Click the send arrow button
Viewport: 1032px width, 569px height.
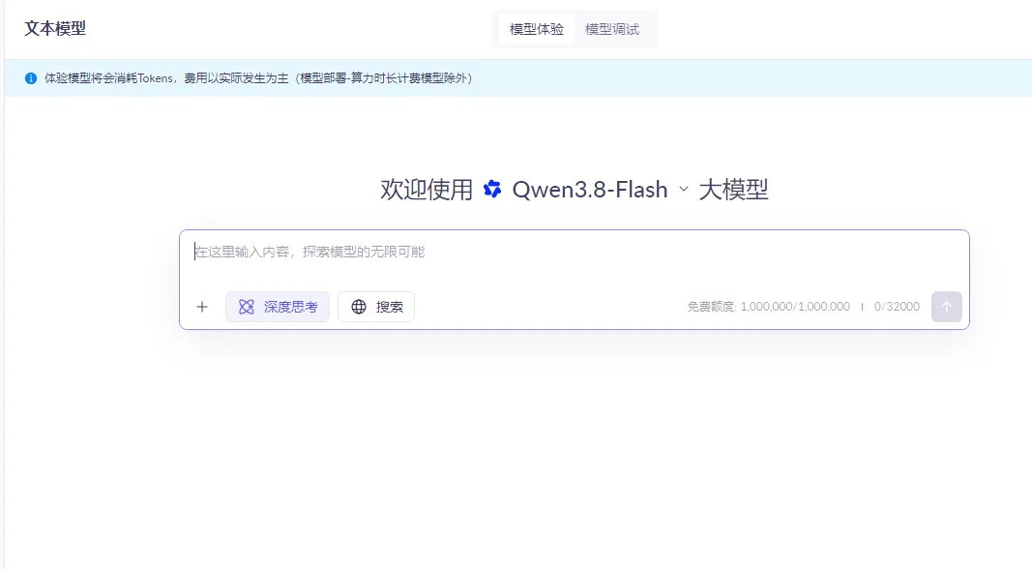coord(947,307)
